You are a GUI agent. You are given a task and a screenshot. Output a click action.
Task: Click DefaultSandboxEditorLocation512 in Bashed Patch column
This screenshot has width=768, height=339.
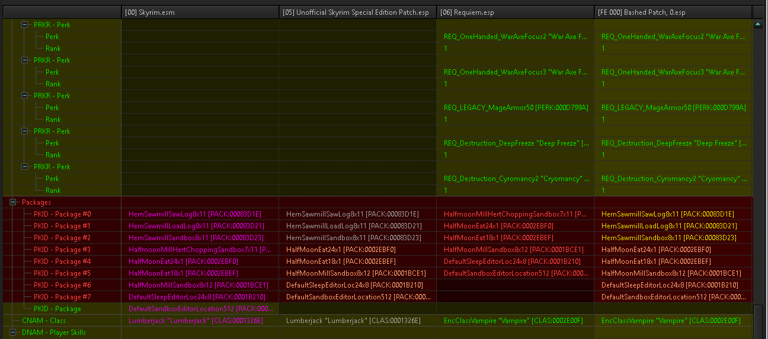(673, 297)
